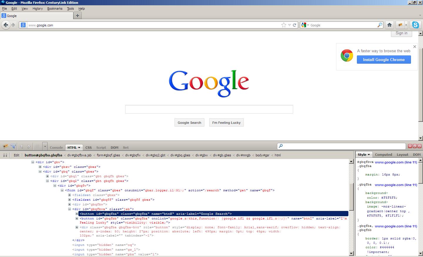Click Firebug panel history back arrow
The width and height of the screenshot is (423, 257).
[21, 146]
